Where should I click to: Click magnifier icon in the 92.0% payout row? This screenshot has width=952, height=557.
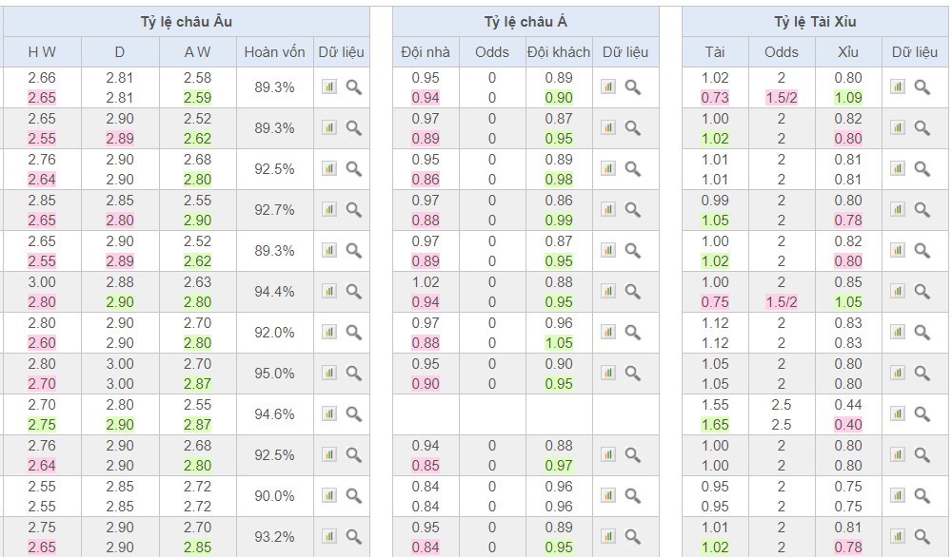(353, 332)
